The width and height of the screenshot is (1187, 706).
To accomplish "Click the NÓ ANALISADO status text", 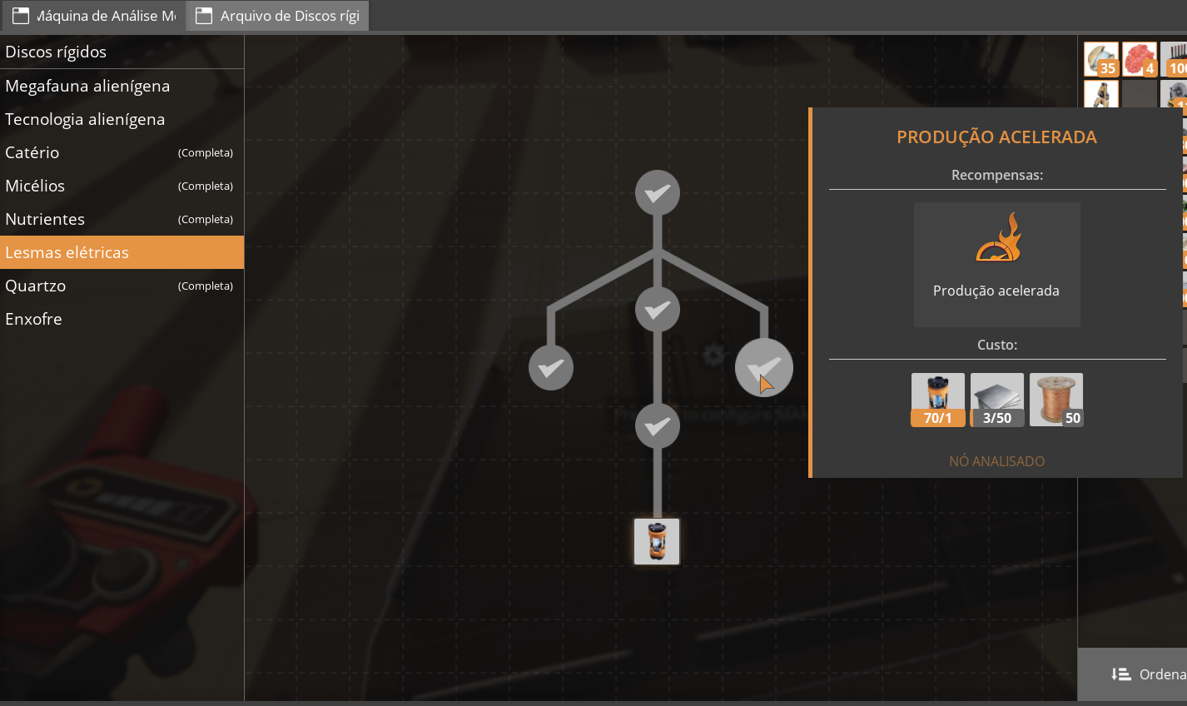I will point(997,461).
